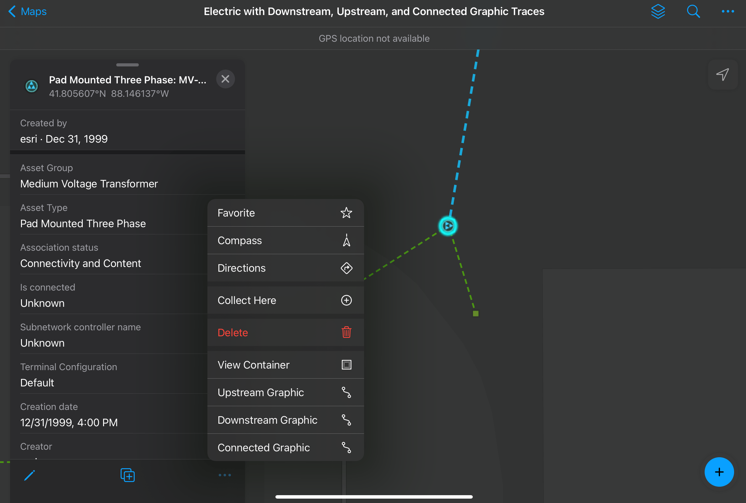Close the Pad Mounted Three Phase panel
The height and width of the screenshot is (503, 746).
point(226,79)
